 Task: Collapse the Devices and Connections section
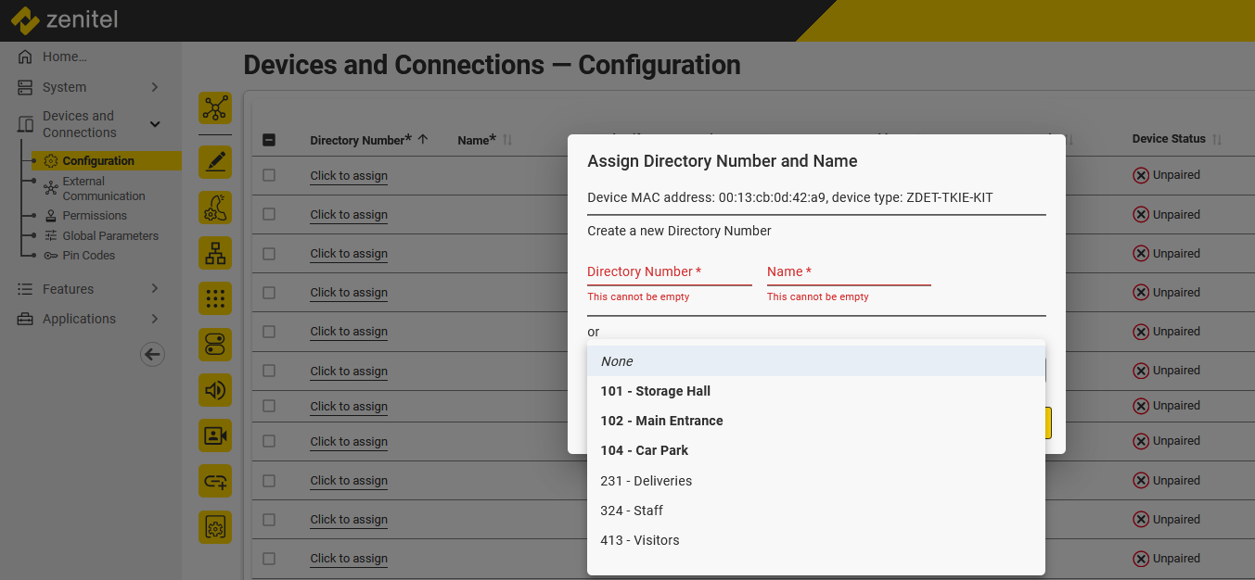pos(154,124)
